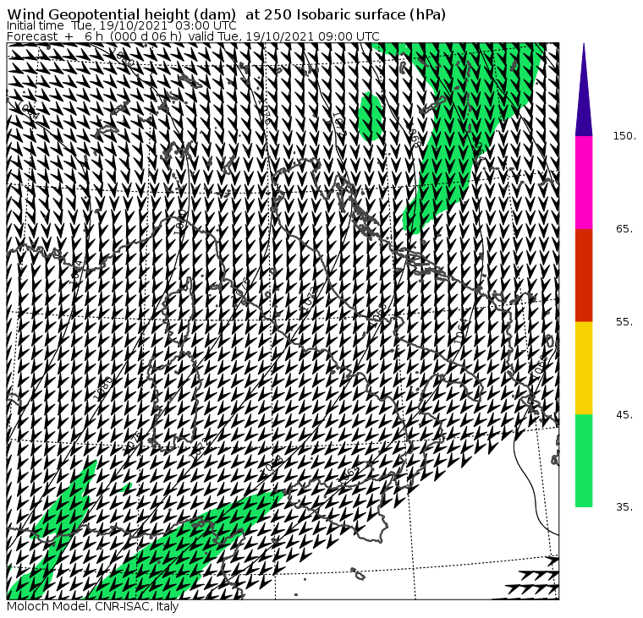Click the "Moloch Model, CNR-ISAC, Italy" credit
The width and height of the screenshot is (643, 618).
pos(93,606)
